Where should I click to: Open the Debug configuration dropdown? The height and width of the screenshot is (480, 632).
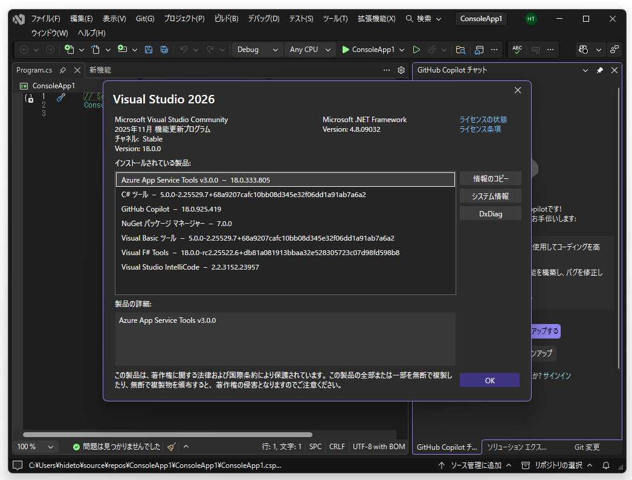[257, 50]
